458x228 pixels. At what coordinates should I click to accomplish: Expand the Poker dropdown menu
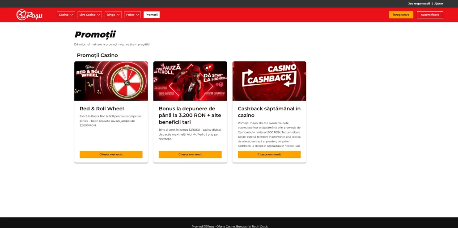point(132,15)
